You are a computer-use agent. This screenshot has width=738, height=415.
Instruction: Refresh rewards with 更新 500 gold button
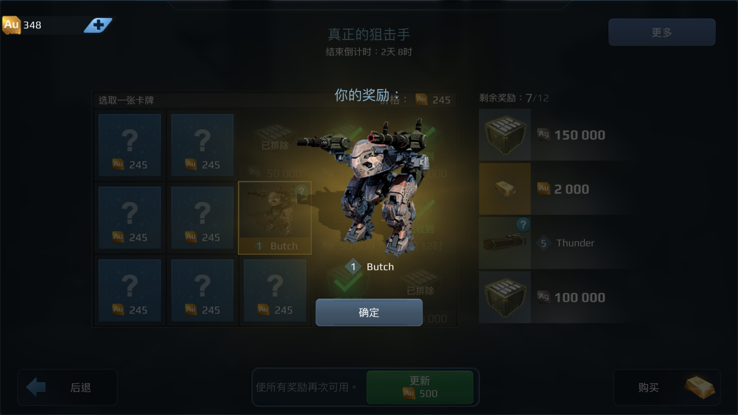[420, 387]
